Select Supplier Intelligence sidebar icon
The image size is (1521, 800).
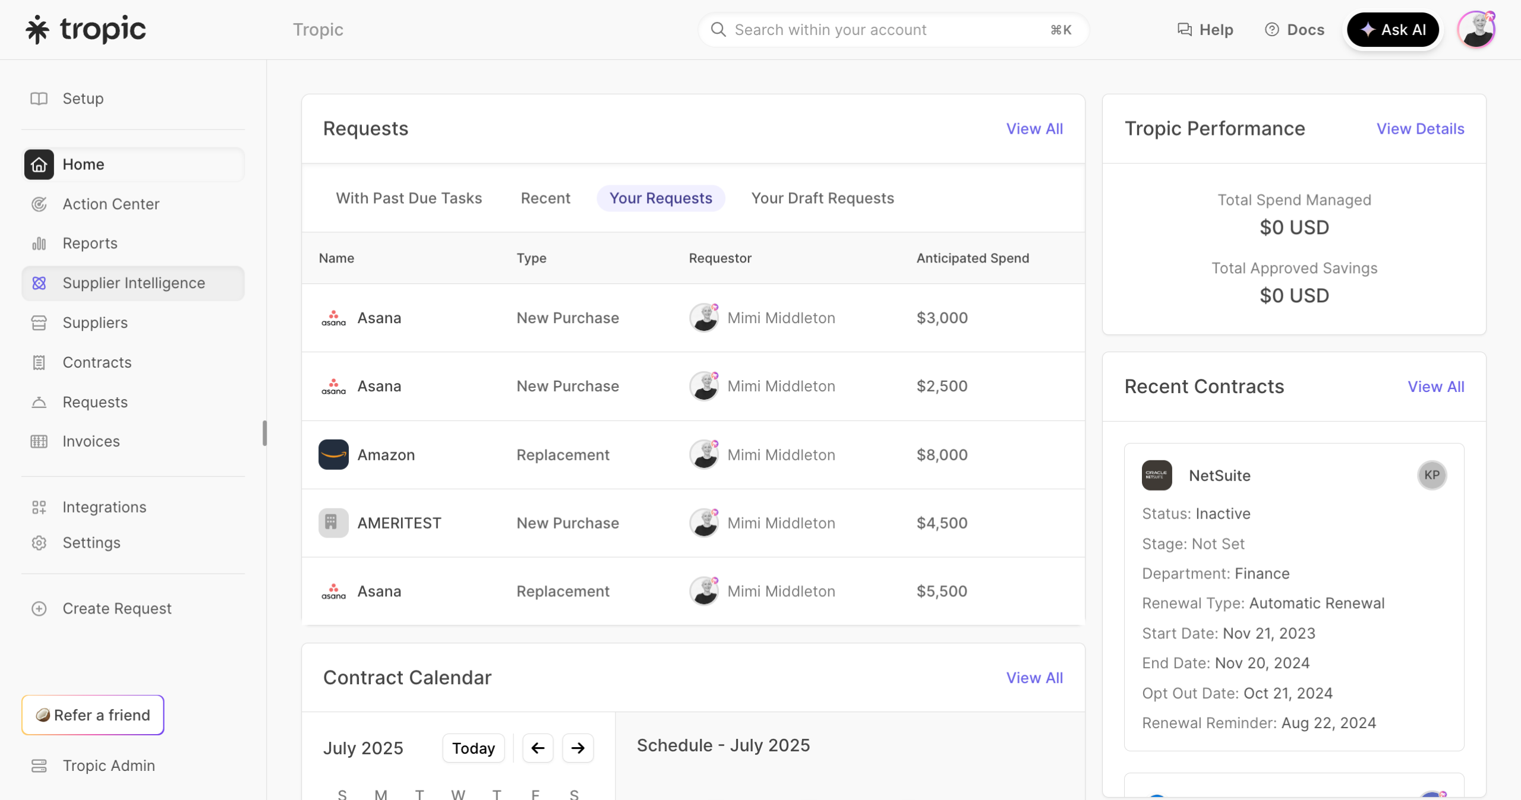pyautogui.click(x=39, y=283)
